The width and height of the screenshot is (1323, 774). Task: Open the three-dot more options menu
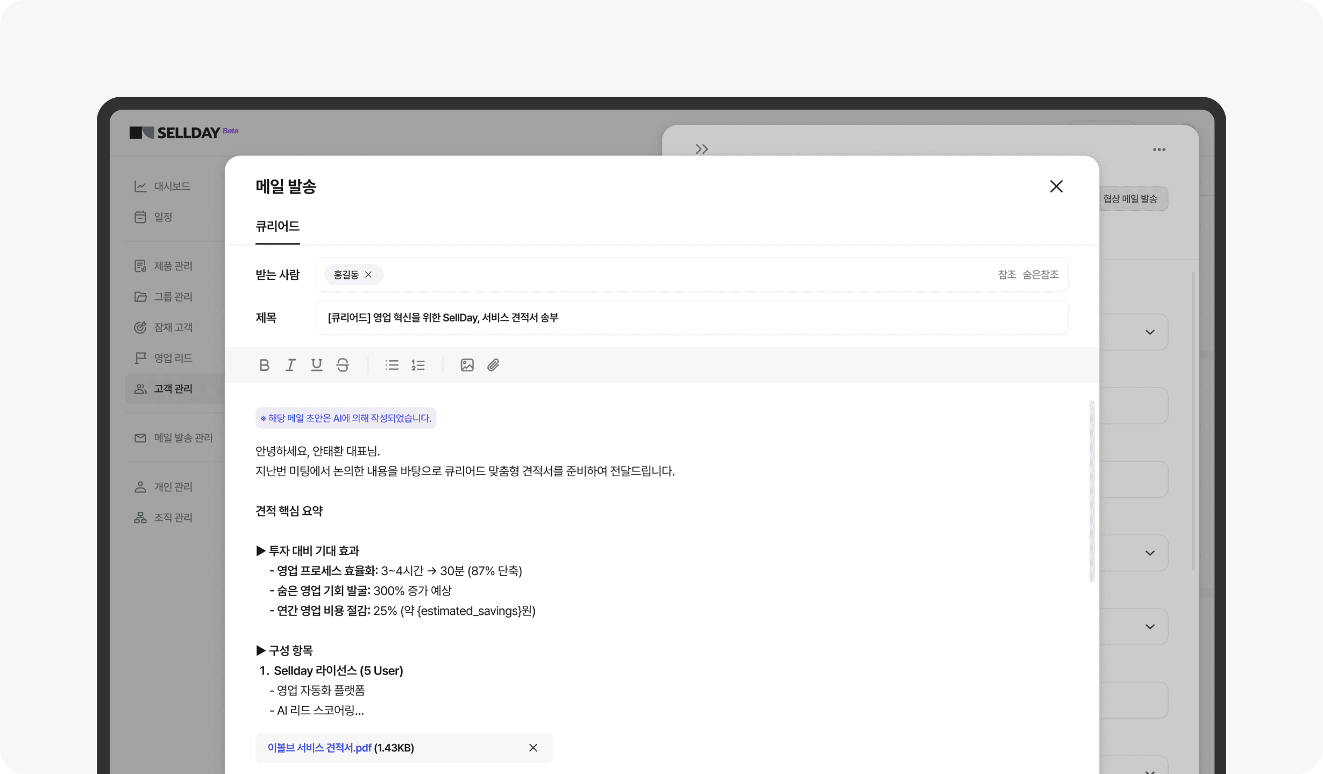tap(1159, 149)
